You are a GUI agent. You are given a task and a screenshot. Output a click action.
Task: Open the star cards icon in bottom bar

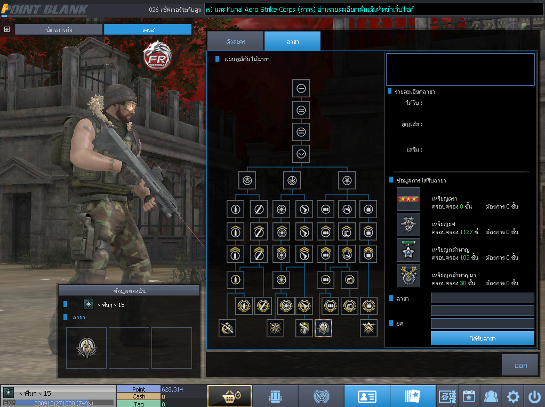click(x=412, y=396)
